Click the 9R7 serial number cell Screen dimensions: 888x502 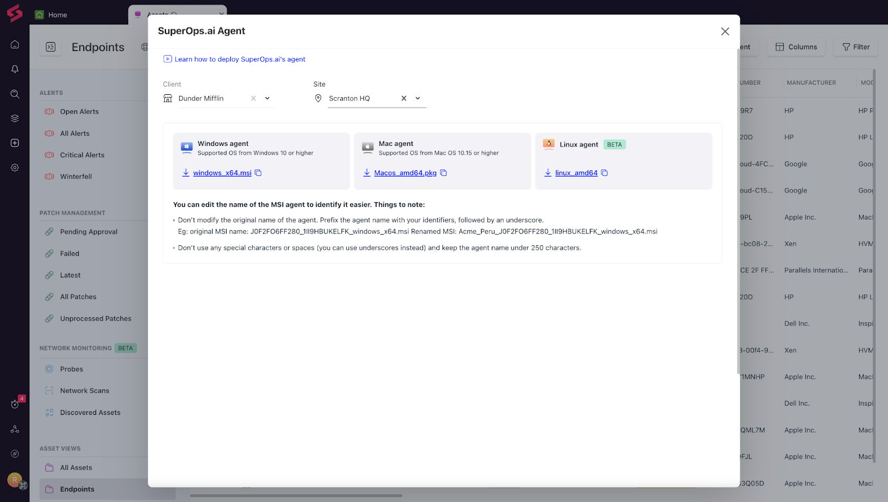pos(746,111)
